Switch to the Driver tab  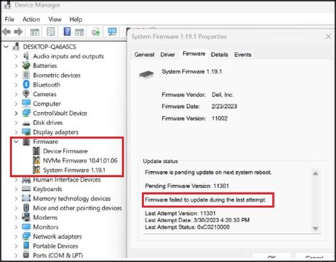[x=167, y=55]
